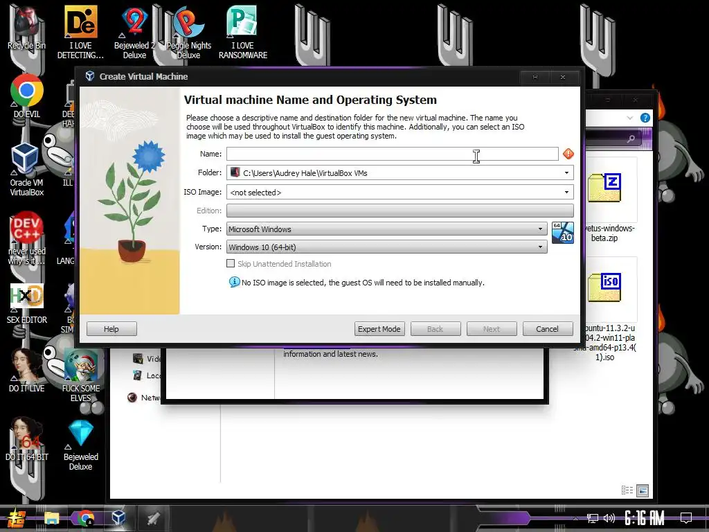Click the Back button
Screen dimensions: 709x532
[436, 329]
